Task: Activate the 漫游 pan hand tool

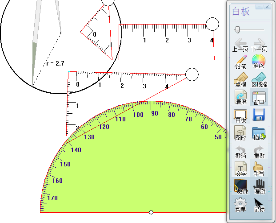Action: click(x=259, y=187)
